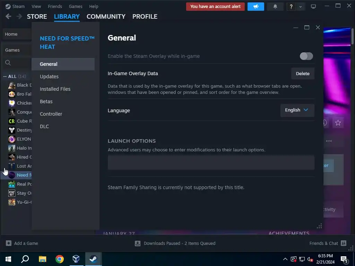Select the Hired game icon

[12, 157]
